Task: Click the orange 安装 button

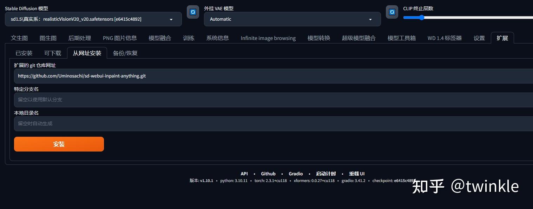Action: point(59,144)
